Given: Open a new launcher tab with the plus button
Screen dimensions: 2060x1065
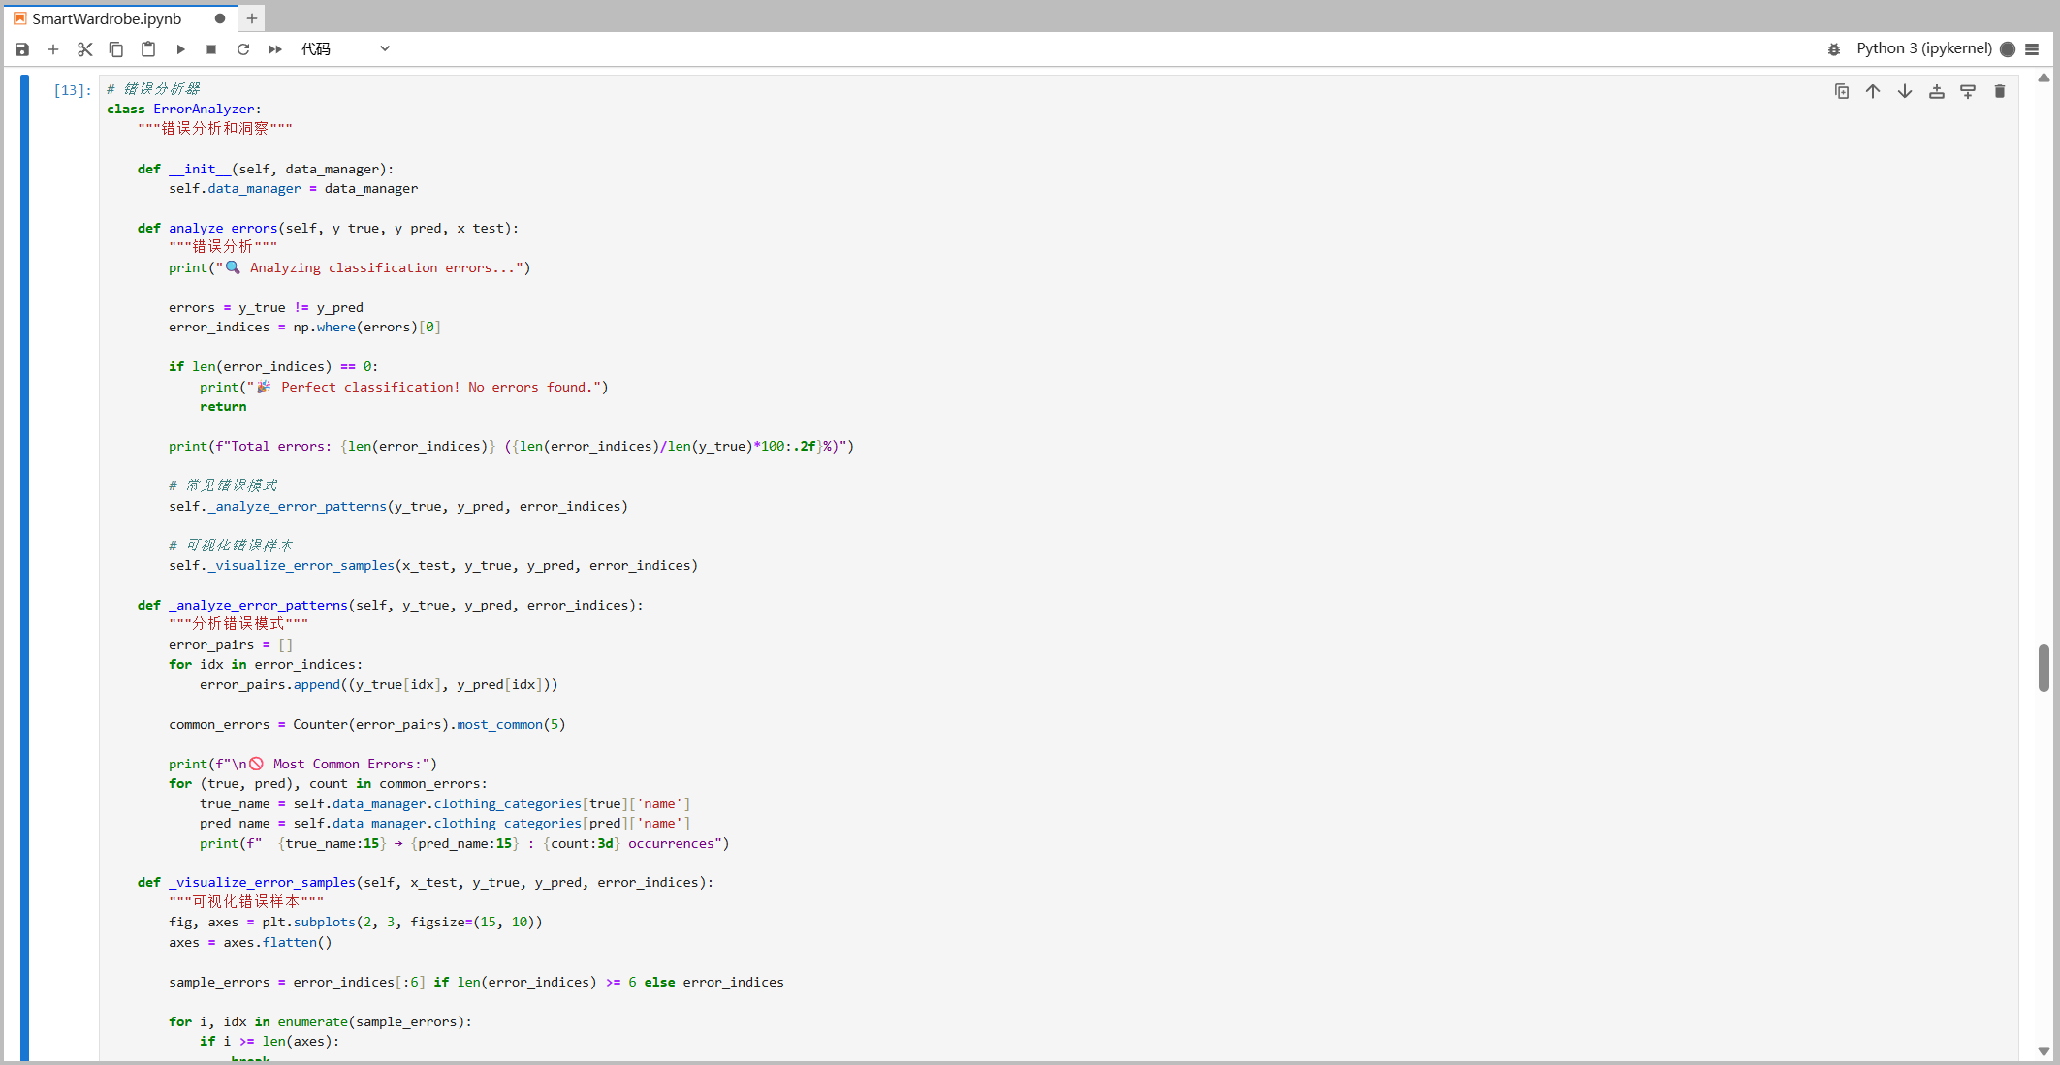Looking at the screenshot, I should tap(252, 18).
